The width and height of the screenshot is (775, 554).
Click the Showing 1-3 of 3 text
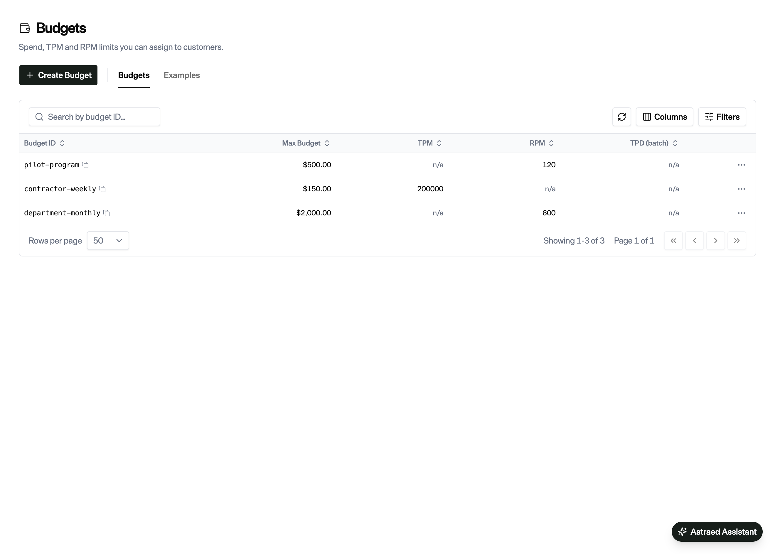(x=574, y=241)
